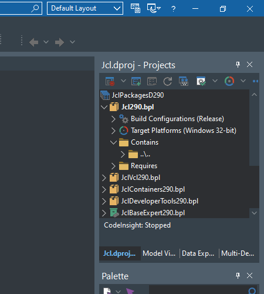
Task: Navigate forward with the right arrow
Action: tap(59, 42)
